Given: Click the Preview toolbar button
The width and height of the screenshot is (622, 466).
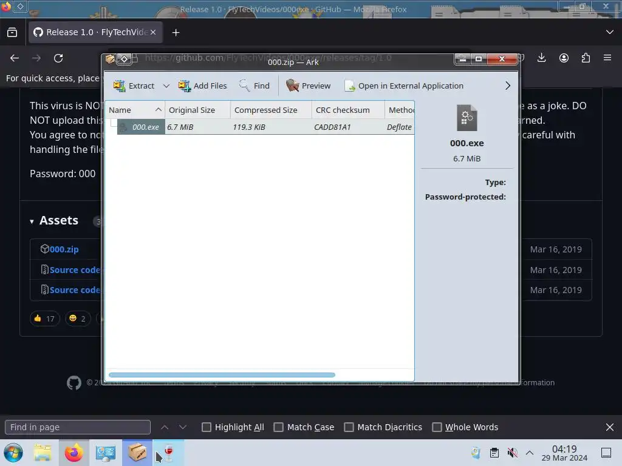Looking at the screenshot, I should pos(308,86).
